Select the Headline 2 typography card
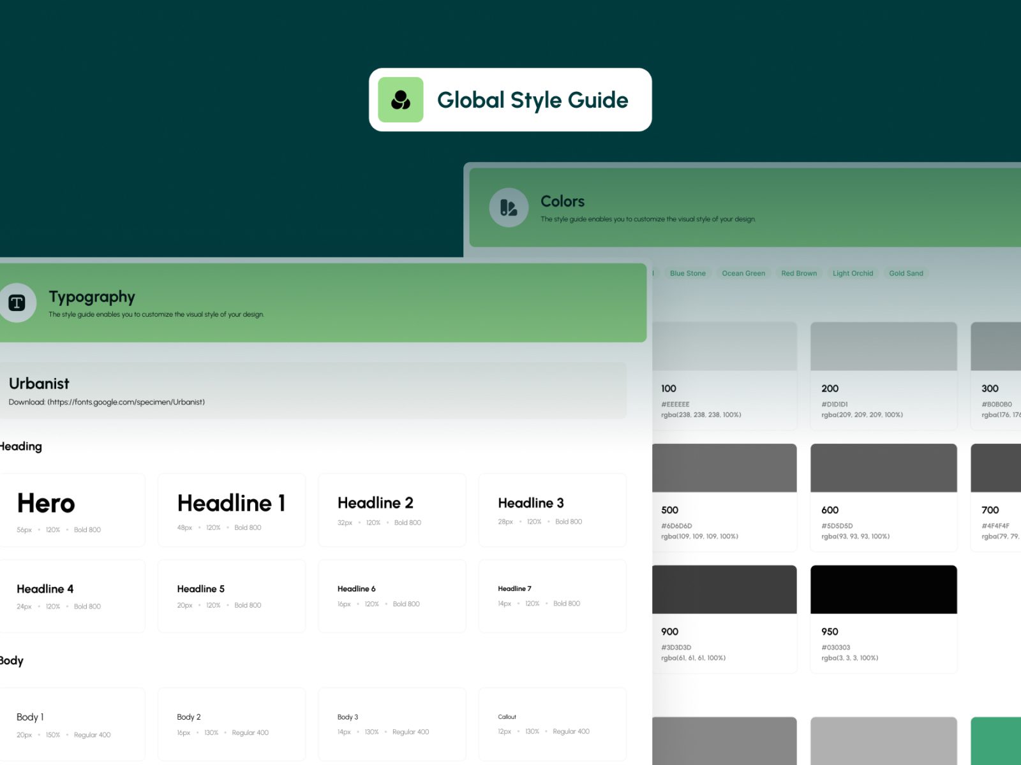 click(392, 510)
